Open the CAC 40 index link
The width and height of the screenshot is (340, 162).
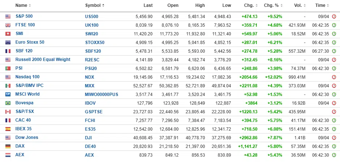(x=23, y=120)
